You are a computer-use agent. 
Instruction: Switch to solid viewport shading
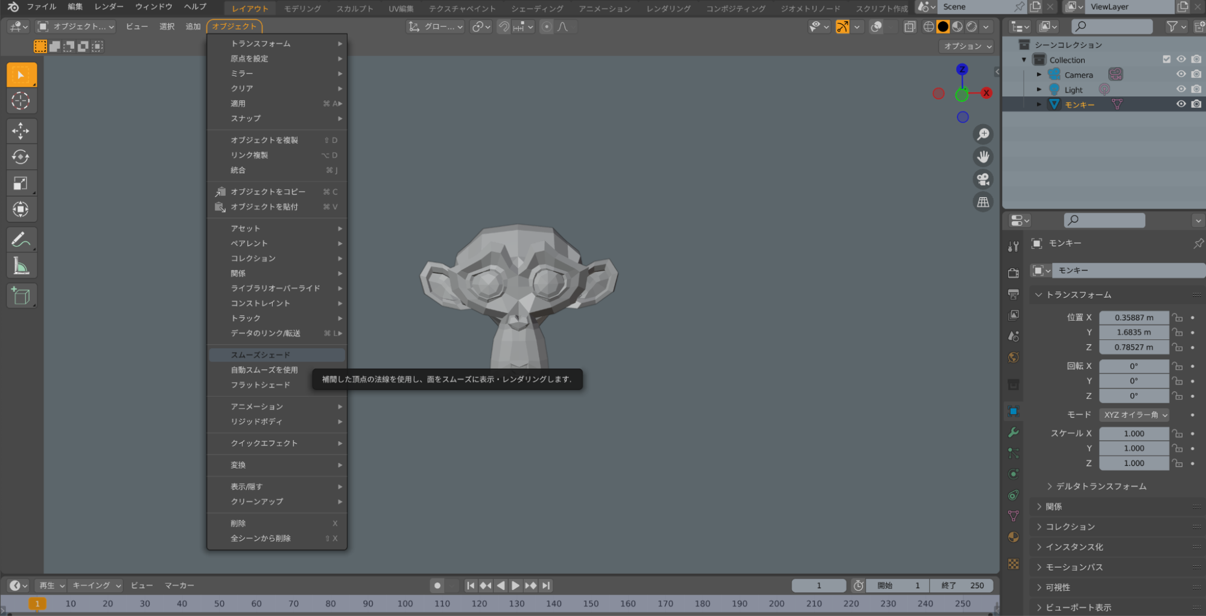(x=943, y=27)
